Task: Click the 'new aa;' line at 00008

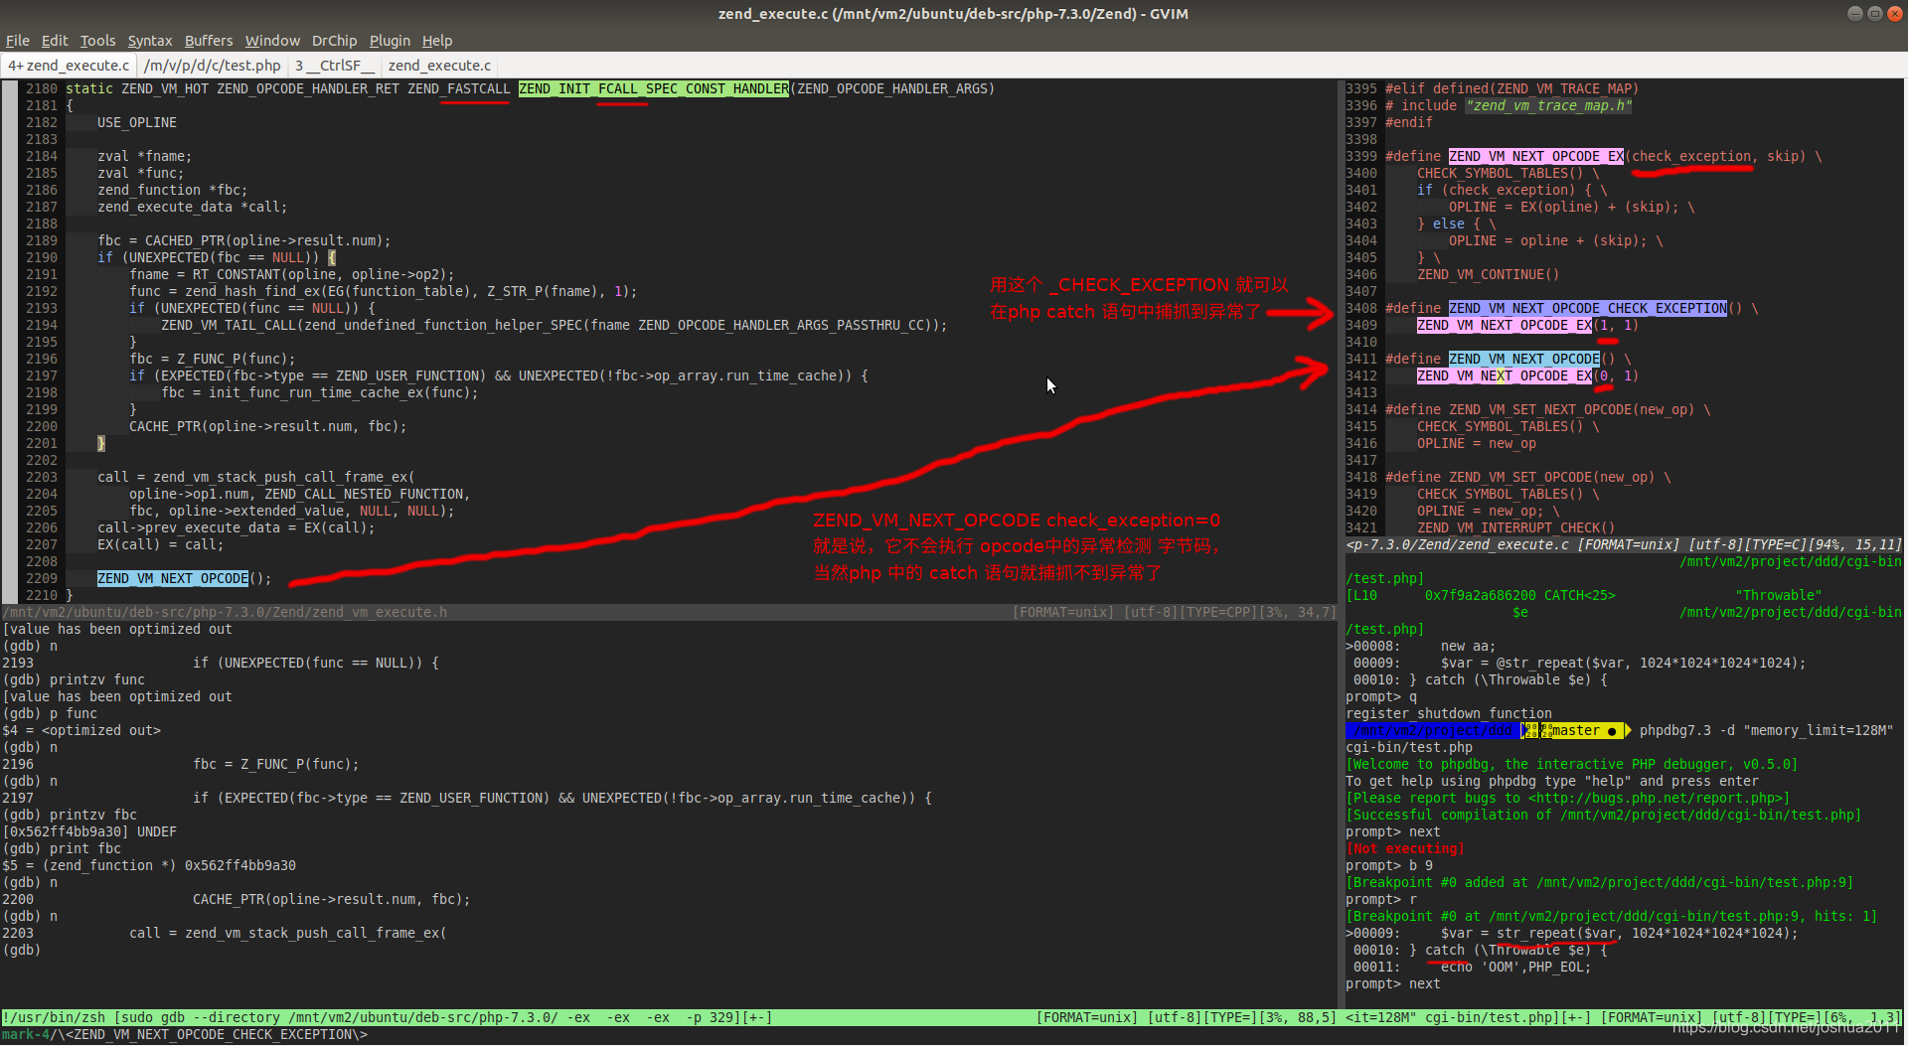Action: [x=1469, y=647]
